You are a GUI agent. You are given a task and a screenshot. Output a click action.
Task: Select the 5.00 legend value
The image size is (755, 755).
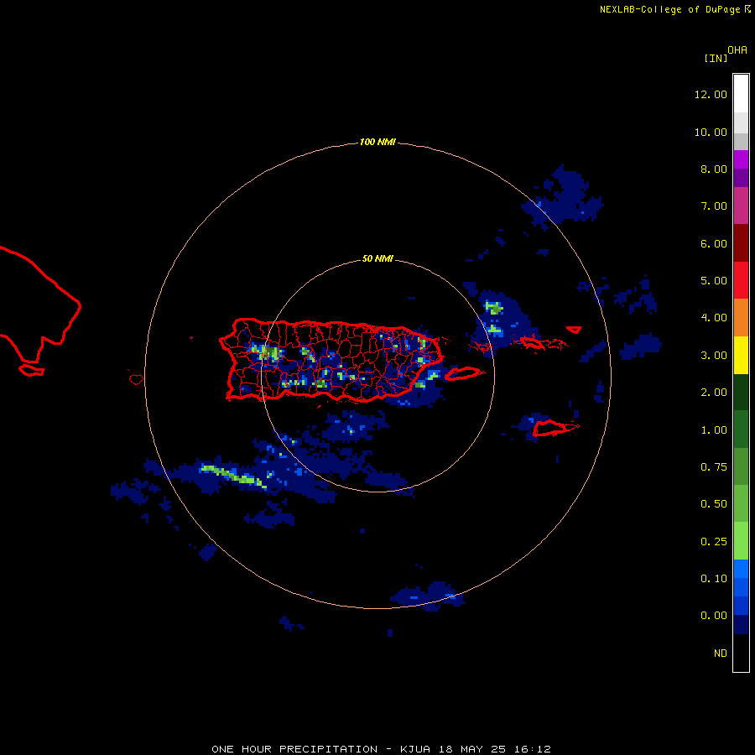(714, 281)
